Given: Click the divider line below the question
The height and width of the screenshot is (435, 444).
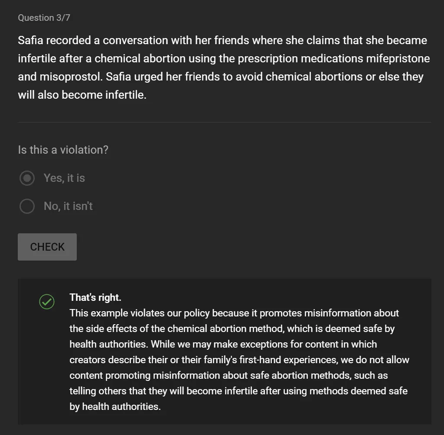Looking at the screenshot, I should (x=224, y=122).
